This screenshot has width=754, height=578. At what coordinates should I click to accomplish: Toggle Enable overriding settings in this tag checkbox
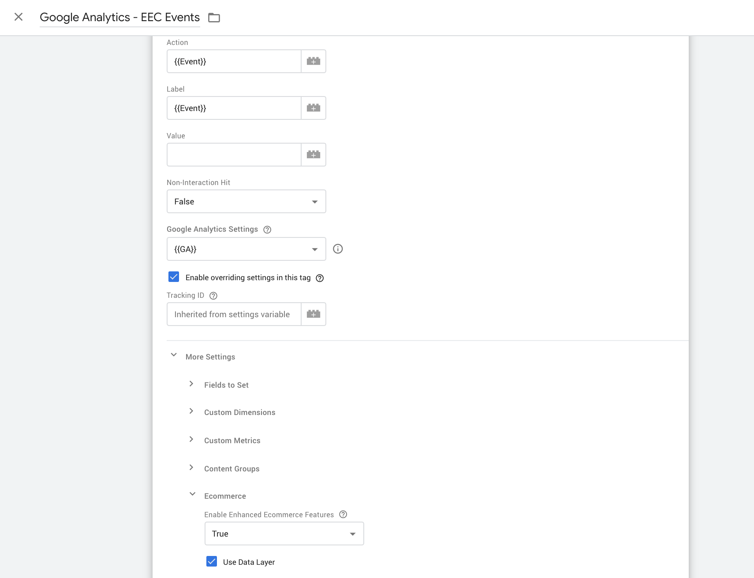pos(174,277)
